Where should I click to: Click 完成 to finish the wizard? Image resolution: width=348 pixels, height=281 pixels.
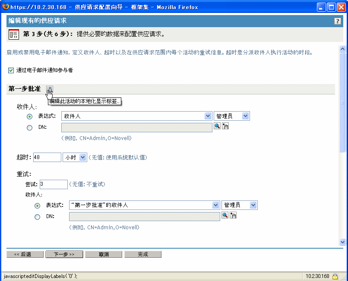(x=142, y=254)
